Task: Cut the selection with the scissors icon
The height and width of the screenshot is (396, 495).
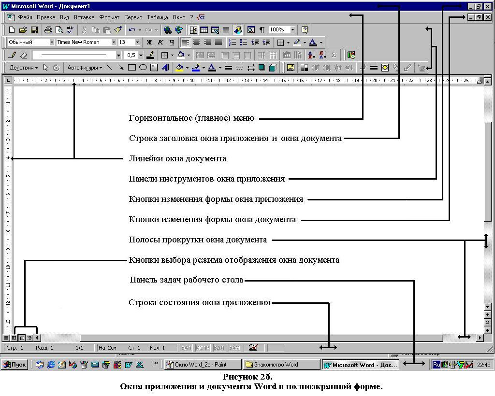Action: pyautogui.click(x=84, y=30)
